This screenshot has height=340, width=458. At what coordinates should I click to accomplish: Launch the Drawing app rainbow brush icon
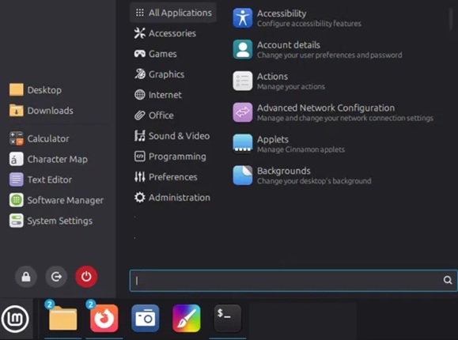[x=187, y=319]
